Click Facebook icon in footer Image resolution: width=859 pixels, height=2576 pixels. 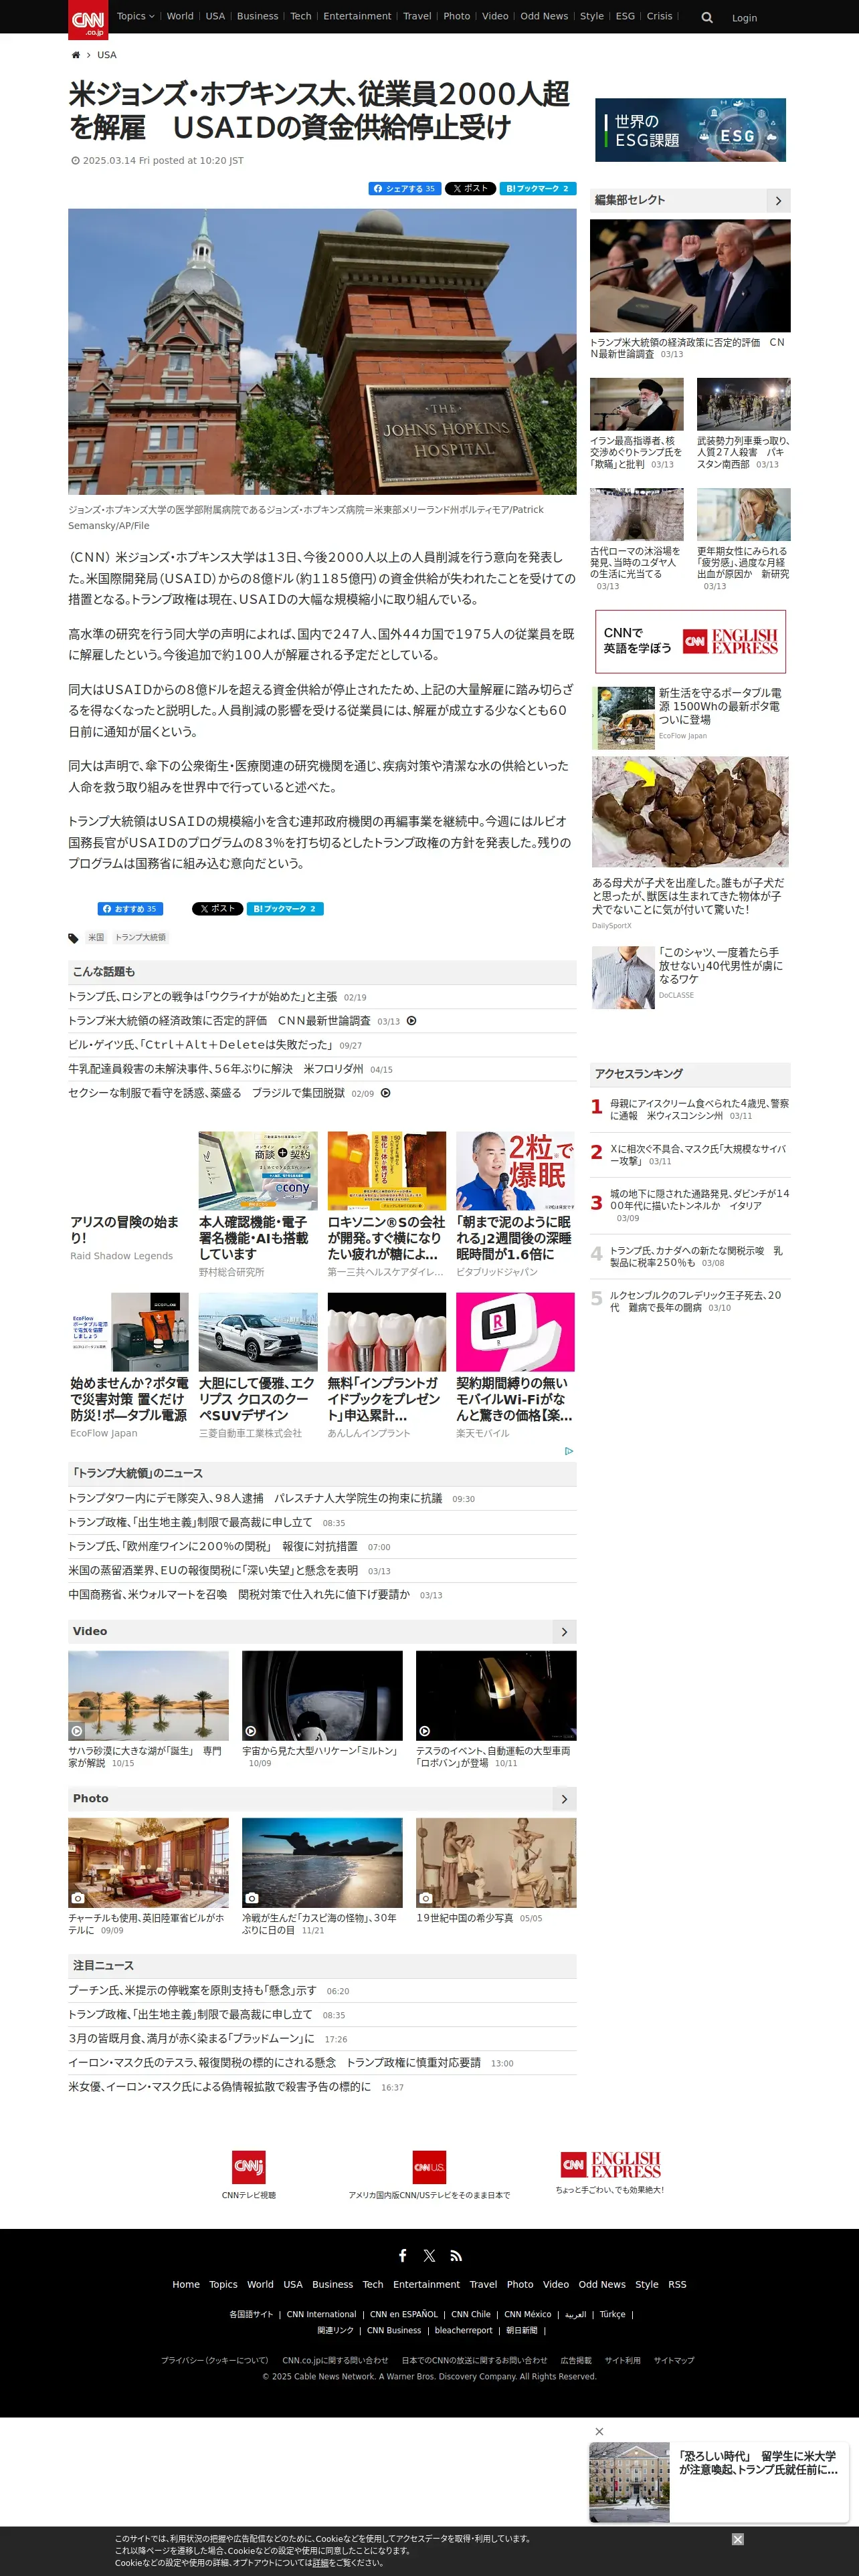[x=402, y=2255]
